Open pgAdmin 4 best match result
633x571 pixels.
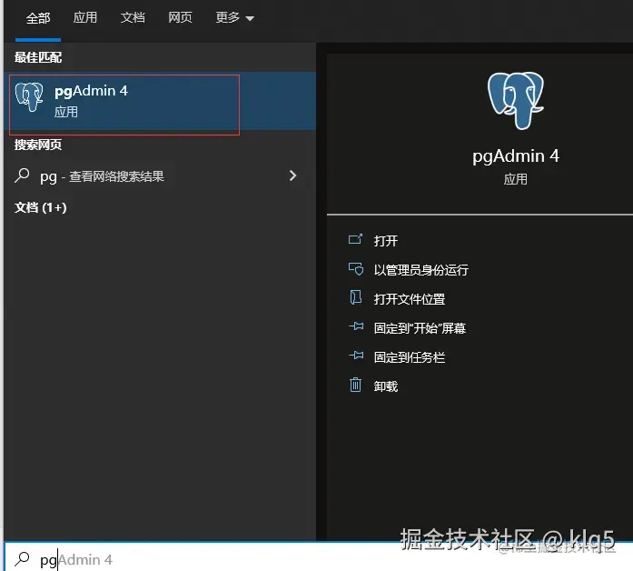[160, 101]
